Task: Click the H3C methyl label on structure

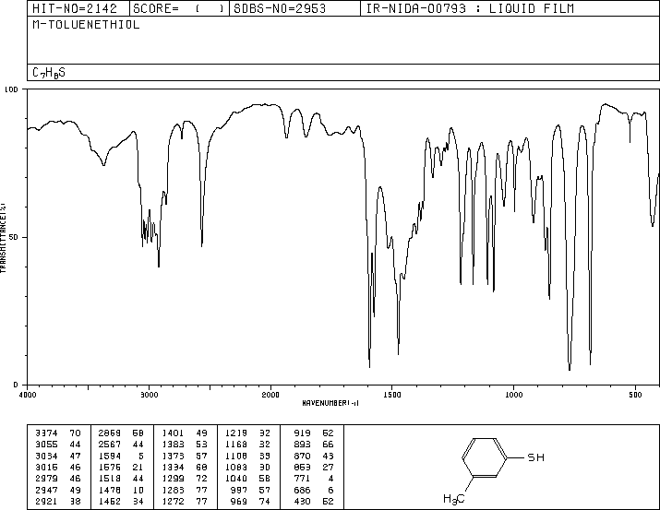Action: coord(454,499)
